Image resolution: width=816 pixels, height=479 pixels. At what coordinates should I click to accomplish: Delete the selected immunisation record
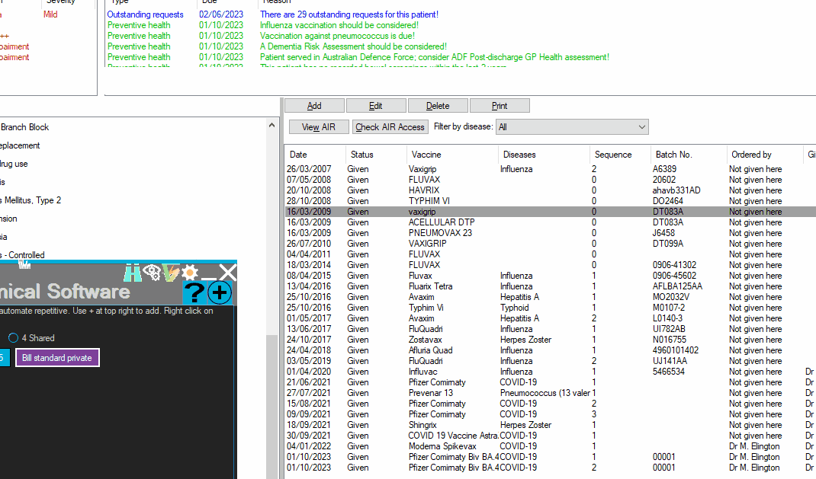coord(438,105)
